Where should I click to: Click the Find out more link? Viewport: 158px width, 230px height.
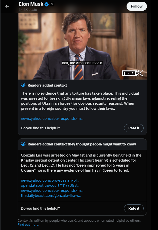tap(28, 224)
